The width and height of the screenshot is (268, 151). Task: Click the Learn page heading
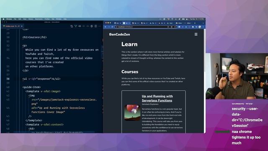pos(129,44)
